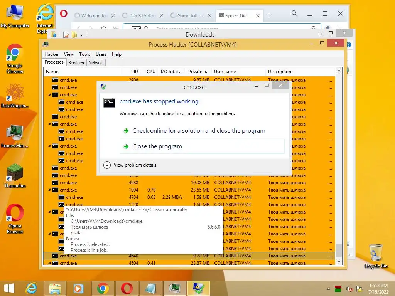Screen dimensions: 395x296
Task: Switch to Process Hacker in the taskbar
Action: [174, 288]
